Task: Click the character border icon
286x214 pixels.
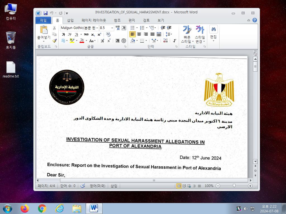Action: click(124, 28)
